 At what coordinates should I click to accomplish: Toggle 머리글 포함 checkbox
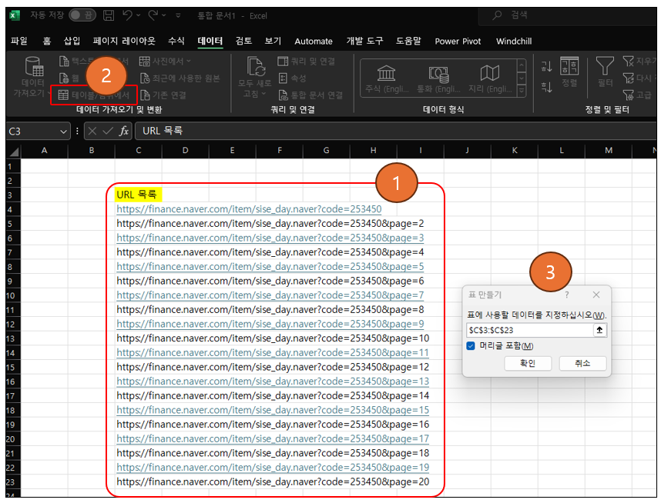[471, 346]
